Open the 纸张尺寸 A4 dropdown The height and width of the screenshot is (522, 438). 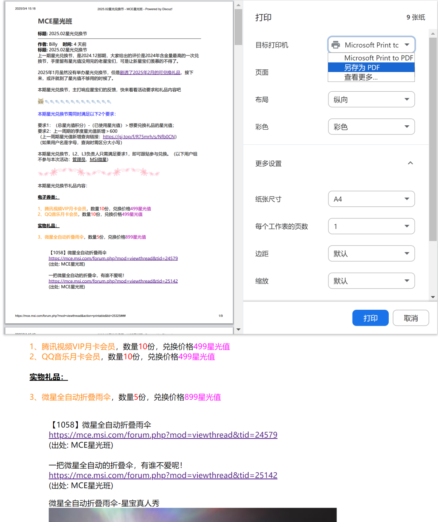click(371, 199)
